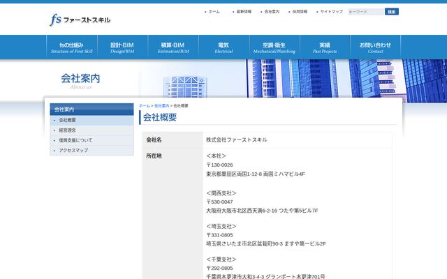Click the 千葉県木更津市大和3-4-3 address line
This screenshot has width=447, height=279.
[265, 276]
